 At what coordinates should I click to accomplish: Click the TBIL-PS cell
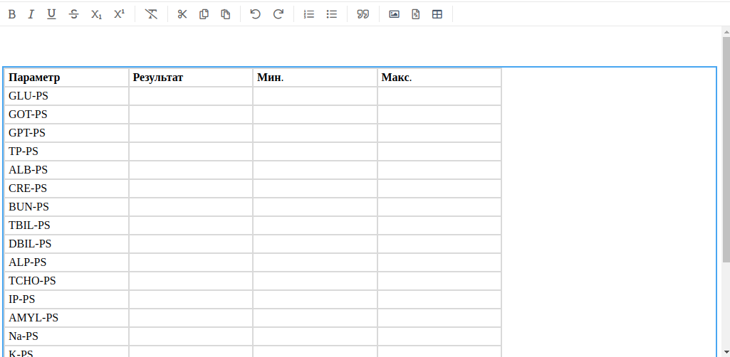click(x=66, y=225)
